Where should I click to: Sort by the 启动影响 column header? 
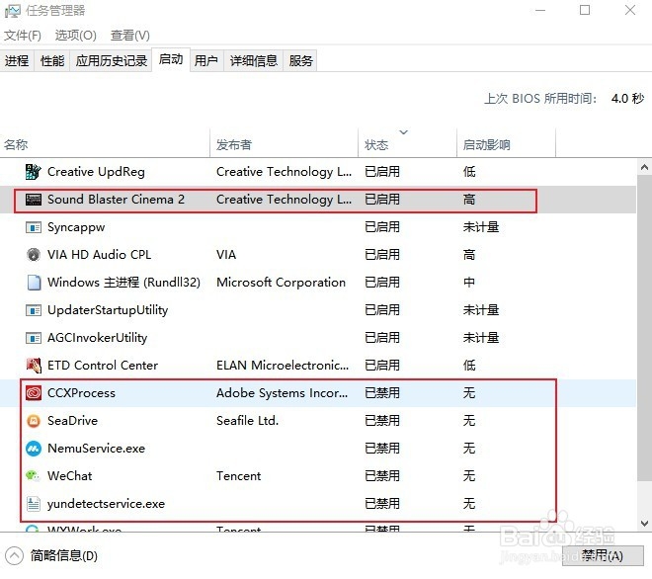(506, 144)
